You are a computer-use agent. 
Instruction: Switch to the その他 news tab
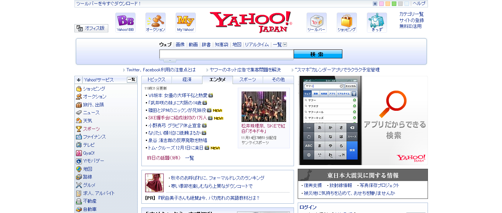pos(278,80)
